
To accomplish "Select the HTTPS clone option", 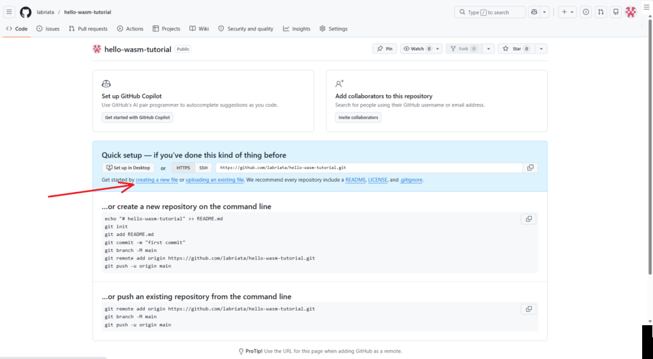I will pyautogui.click(x=183, y=168).
